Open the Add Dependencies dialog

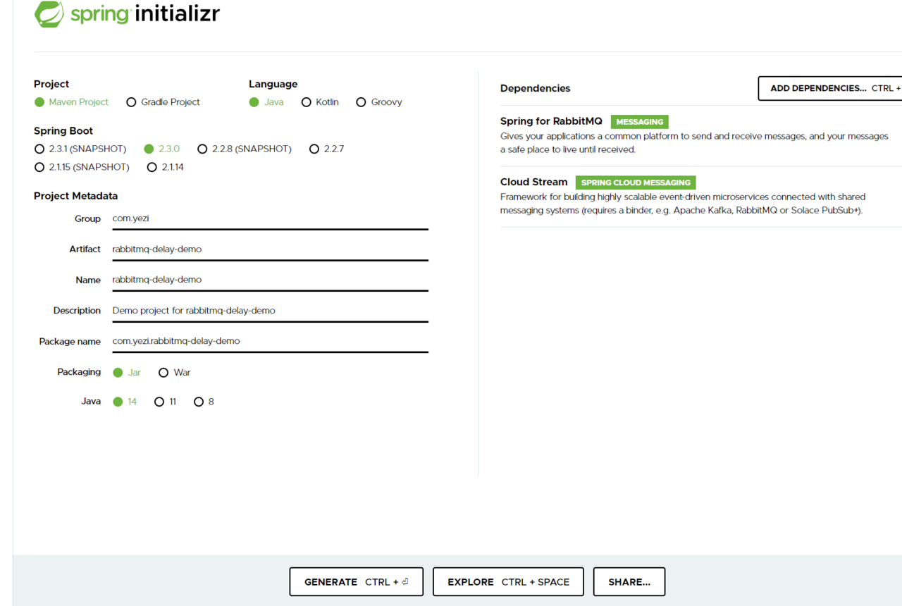coord(829,88)
